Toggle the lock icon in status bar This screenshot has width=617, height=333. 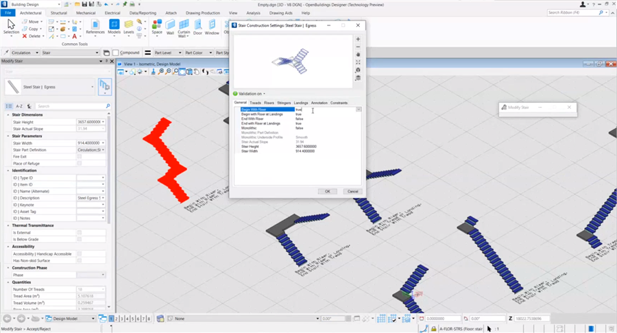[x=434, y=329]
